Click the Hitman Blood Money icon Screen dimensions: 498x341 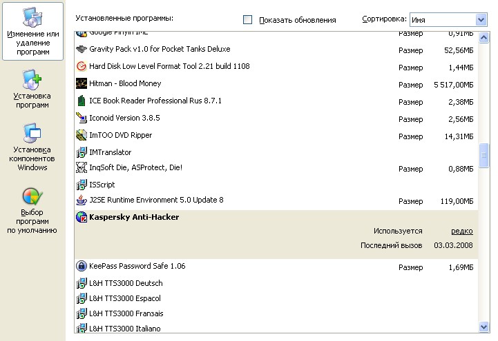[x=82, y=83]
